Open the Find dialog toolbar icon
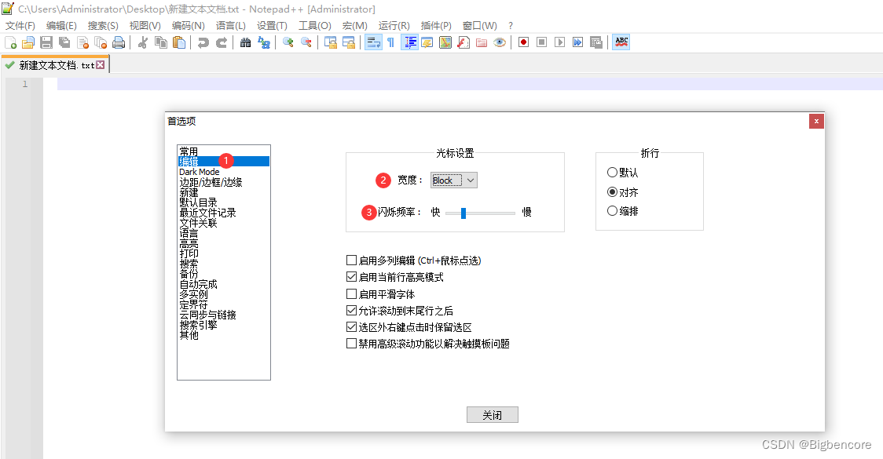The width and height of the screenshot is (883, 459). point(246,42)
